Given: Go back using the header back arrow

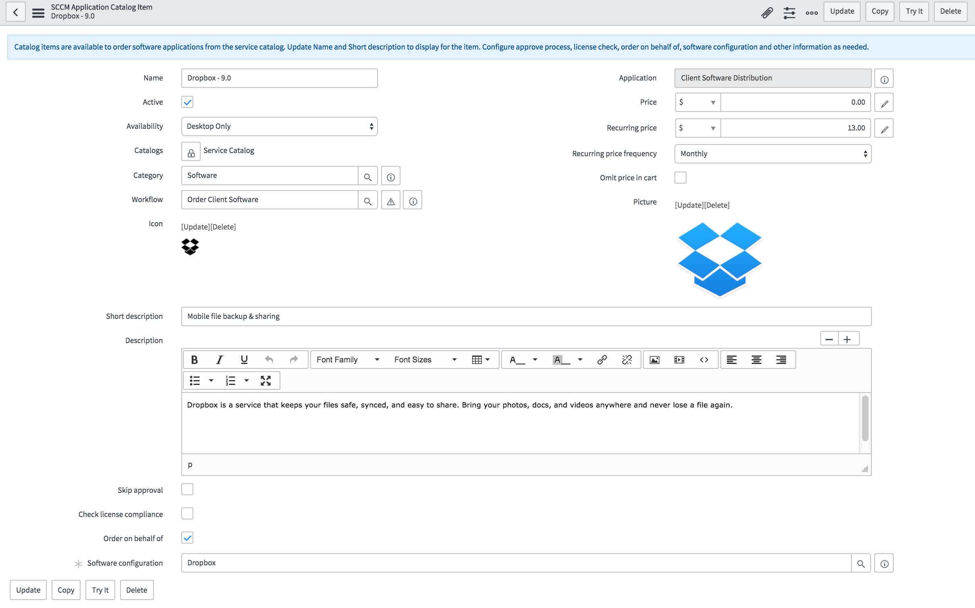Looking at the screenshot, I should point(16,12).
